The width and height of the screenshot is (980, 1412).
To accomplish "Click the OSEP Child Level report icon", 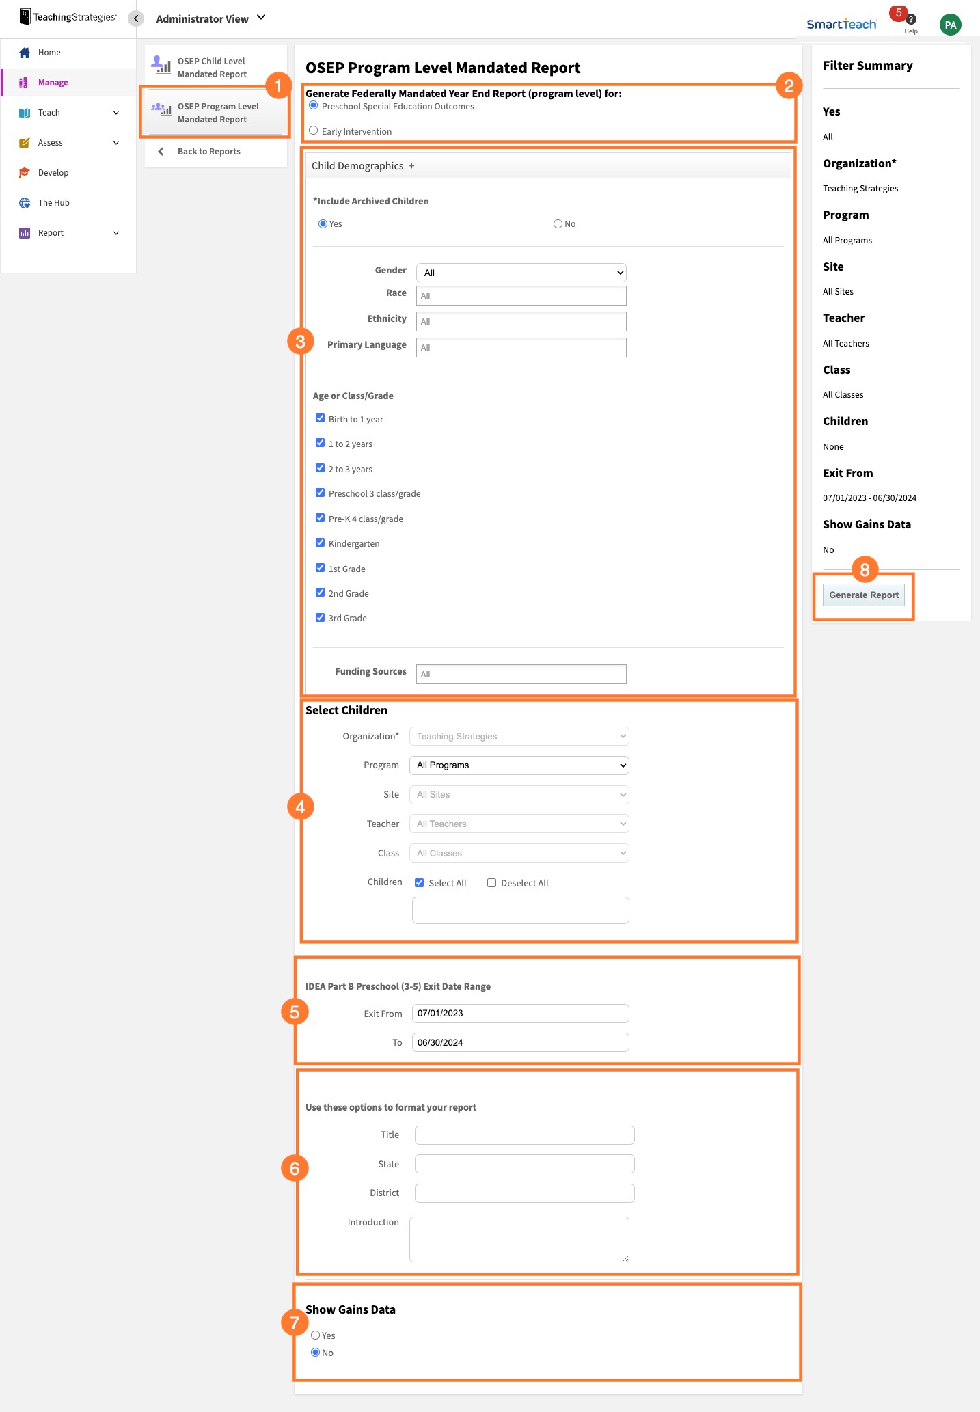I will pyautogui.click(x=162, y=66).
